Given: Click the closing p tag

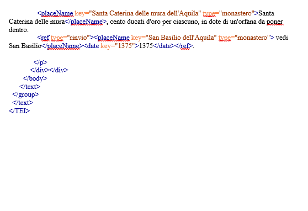Looking at the screenshot, I should [40, 62].
